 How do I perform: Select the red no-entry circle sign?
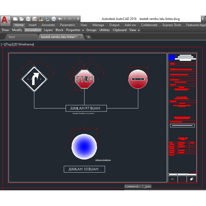[x=138, y=79]
